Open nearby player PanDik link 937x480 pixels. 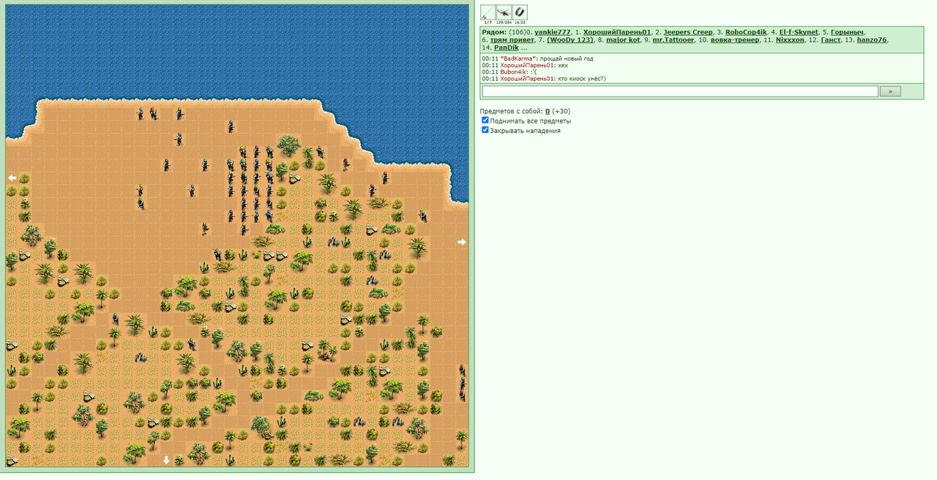tap(506, 47)
